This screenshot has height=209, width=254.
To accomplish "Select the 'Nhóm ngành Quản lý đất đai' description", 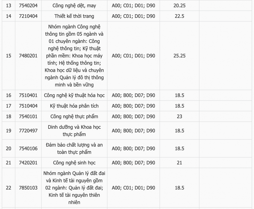I will (74, 188).
